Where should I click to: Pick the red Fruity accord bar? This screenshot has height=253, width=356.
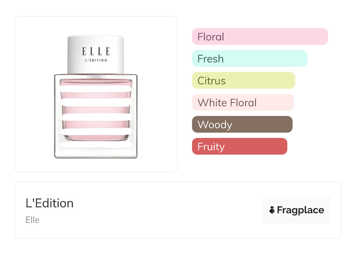(x=239, y=146)
